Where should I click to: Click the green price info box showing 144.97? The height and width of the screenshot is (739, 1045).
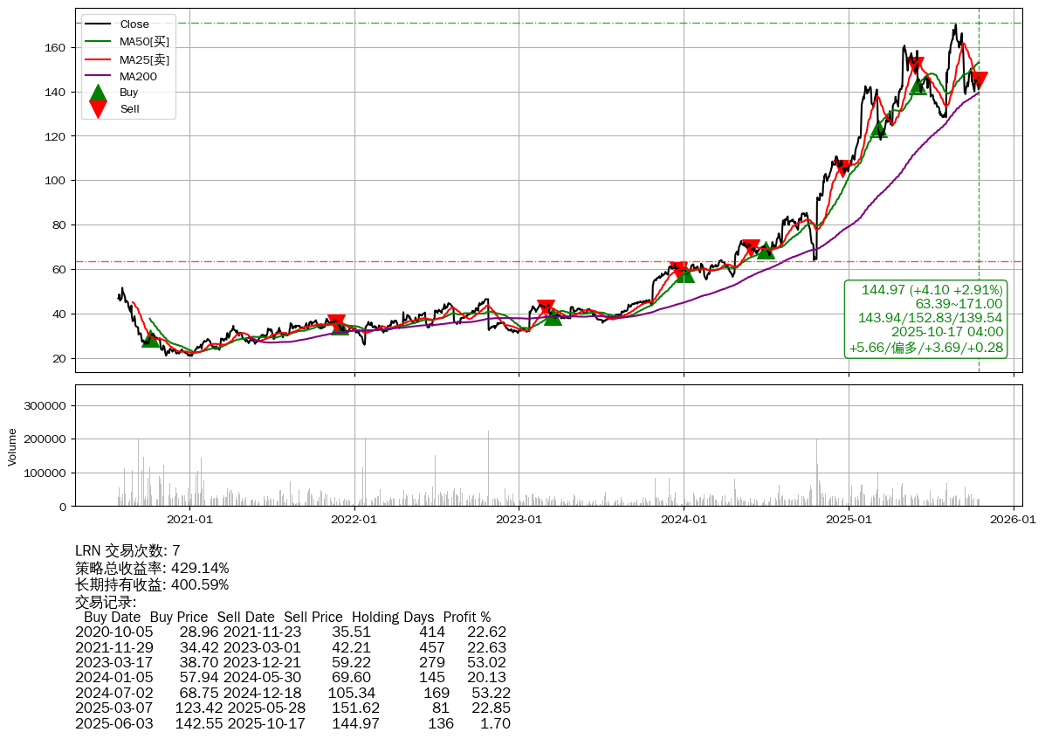pyautogui.click(x=926, y=319)
